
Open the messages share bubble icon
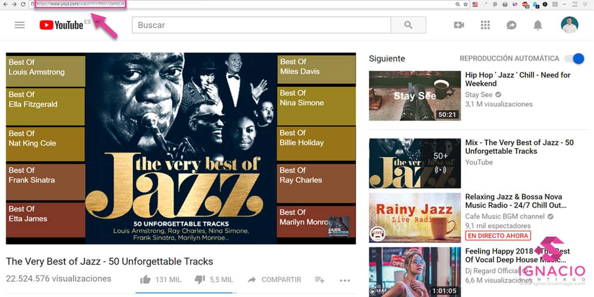511,25
